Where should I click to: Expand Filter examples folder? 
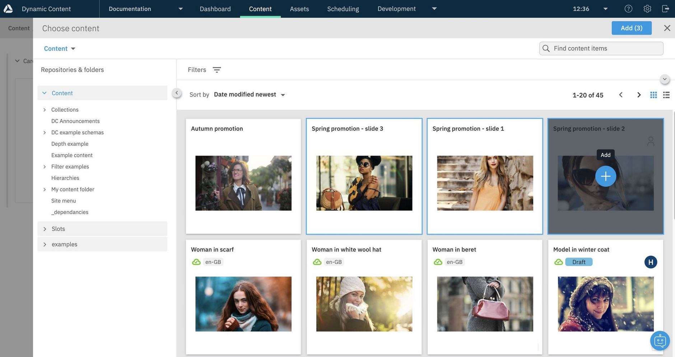click(x=45, y=167)
